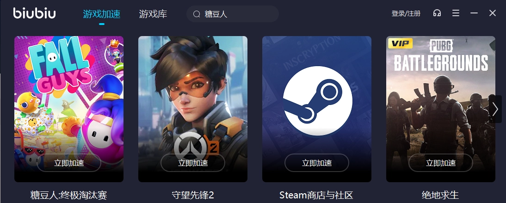Open the hamburger menu icon
506x203 pixels.
tap(456, 13)
